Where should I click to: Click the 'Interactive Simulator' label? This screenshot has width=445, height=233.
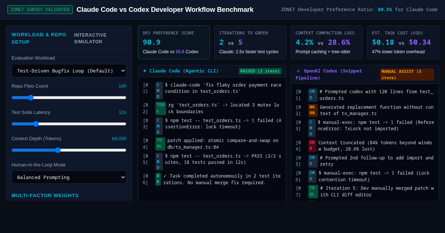(x=90, y=38)
